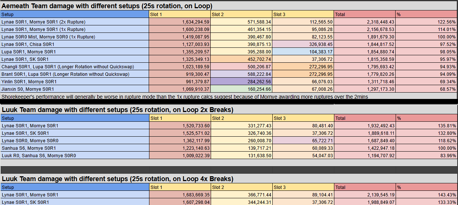
Task: Select Total value 1,311,718.46
Action: [x=365, y=82]
